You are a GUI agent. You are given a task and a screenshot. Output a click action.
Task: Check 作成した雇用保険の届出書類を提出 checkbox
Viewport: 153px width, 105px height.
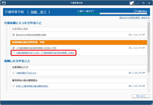[x=14, y=86]
